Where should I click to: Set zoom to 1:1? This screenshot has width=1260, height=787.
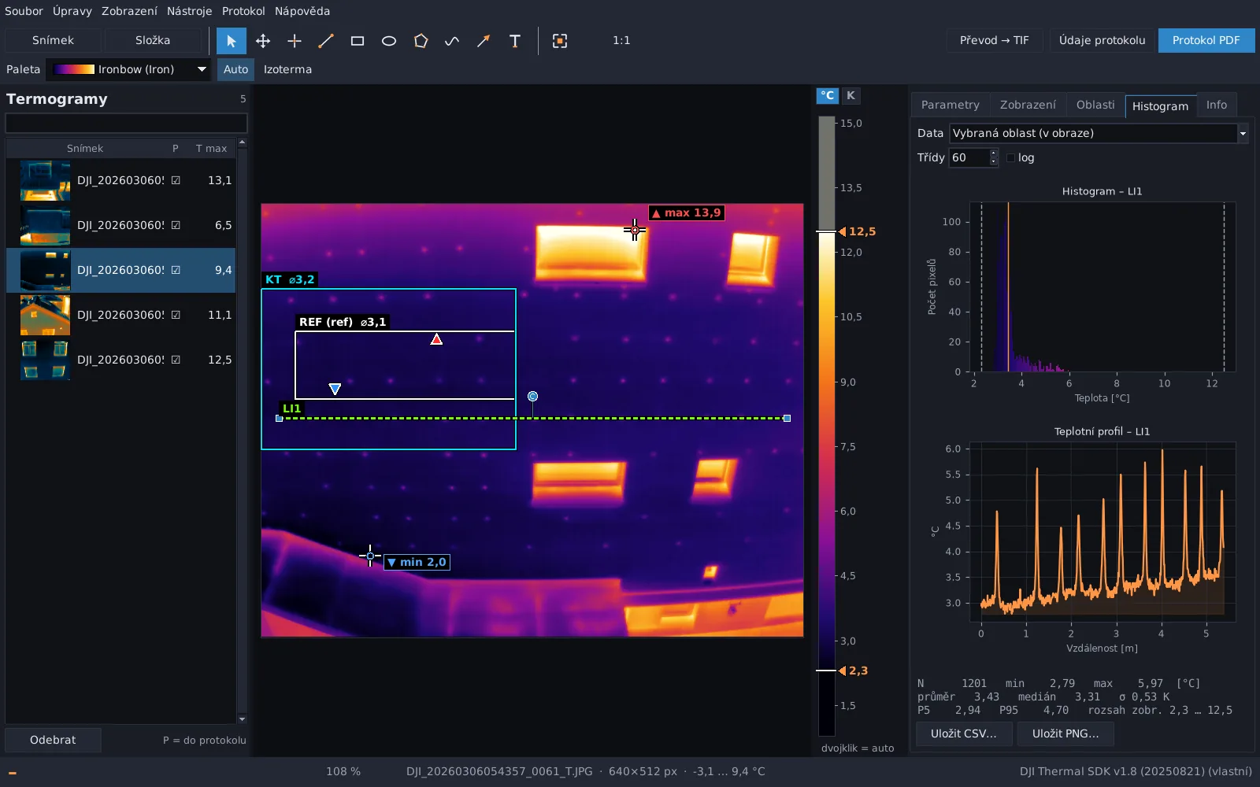[x=621, y=41]
